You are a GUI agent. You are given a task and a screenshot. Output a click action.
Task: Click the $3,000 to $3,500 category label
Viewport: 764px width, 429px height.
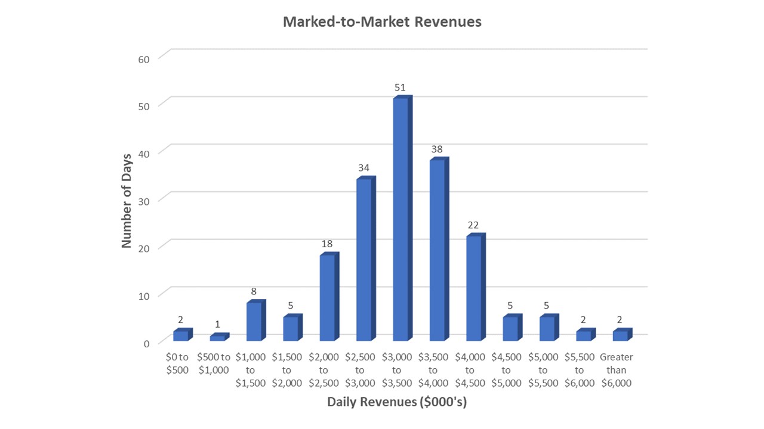(x=396, y=370)
